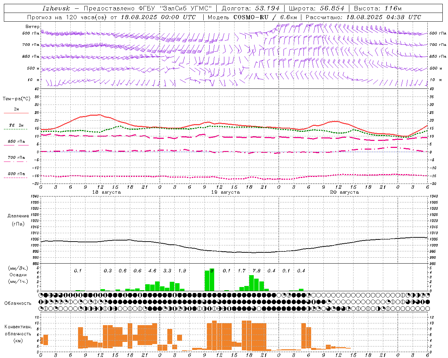Click the "19 августа" date label
Image resolution: width=448 pixels, height=358 pixels.
(225, 192)
